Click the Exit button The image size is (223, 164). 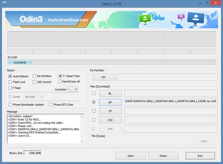(200, 156)
